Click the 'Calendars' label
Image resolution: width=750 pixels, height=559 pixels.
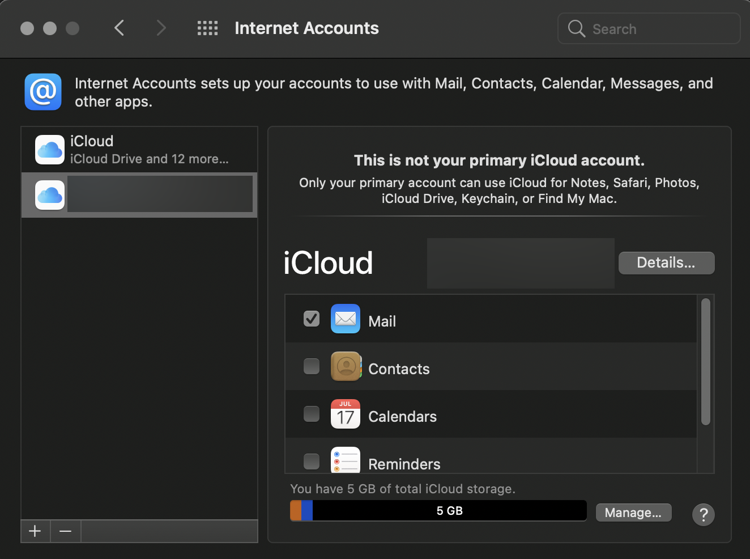pos(402,416)
